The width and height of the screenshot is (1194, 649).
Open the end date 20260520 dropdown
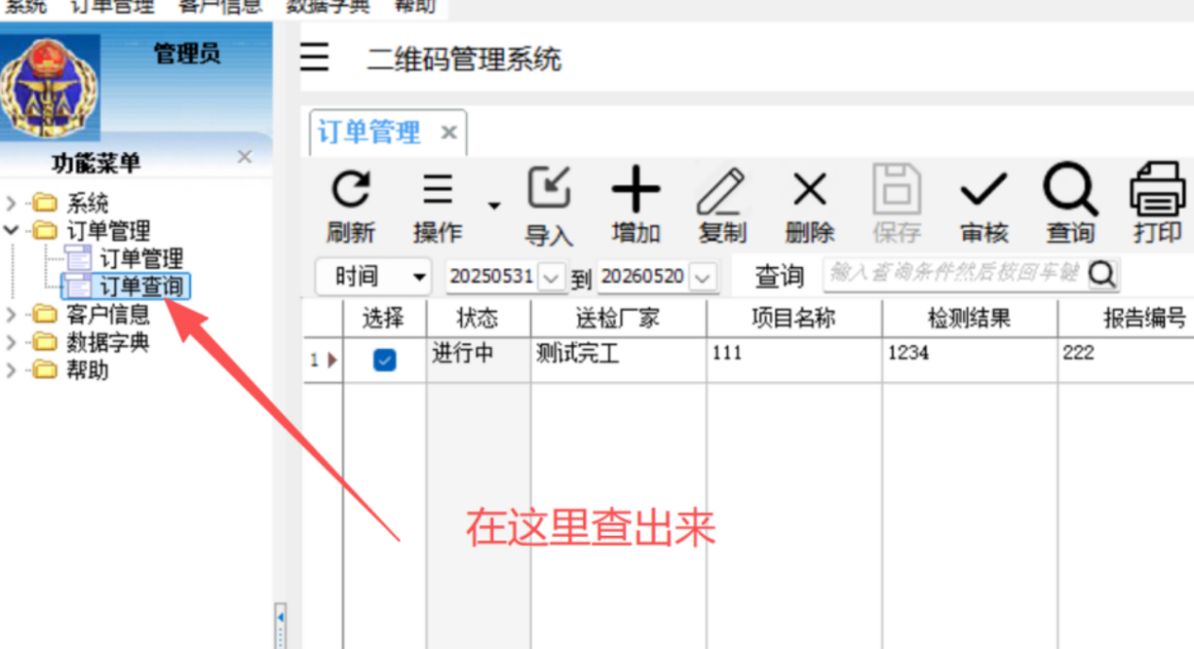coord(703,278)
